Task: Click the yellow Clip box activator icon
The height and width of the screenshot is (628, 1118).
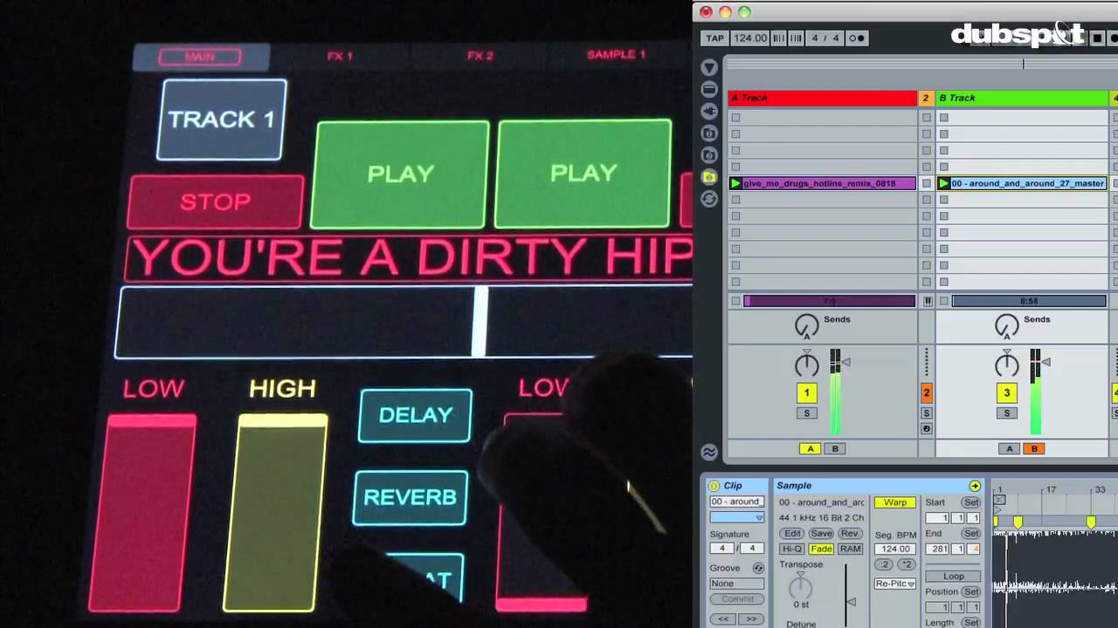Action: tap(714, 486)
